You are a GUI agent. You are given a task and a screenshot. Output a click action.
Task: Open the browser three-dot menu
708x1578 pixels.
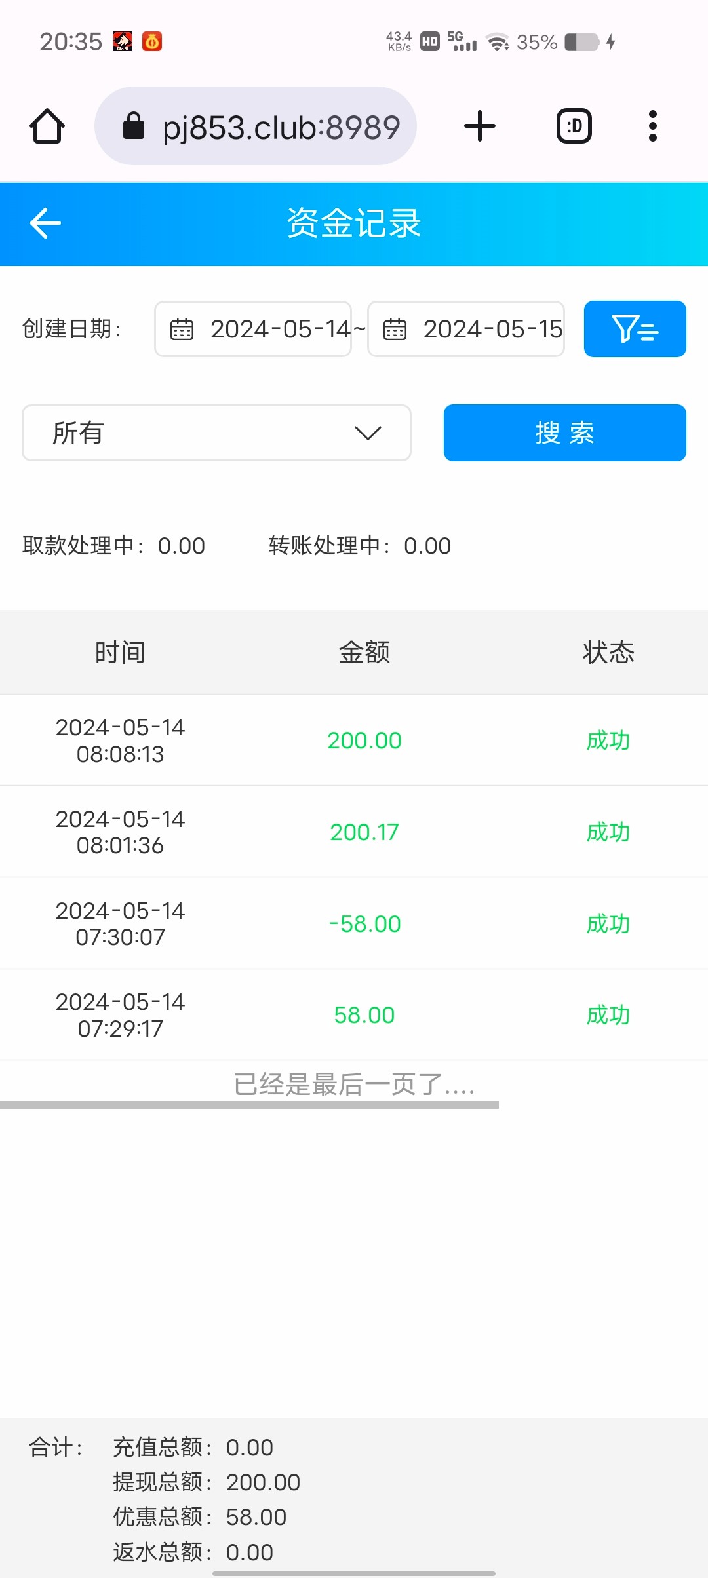pos(652,126)
